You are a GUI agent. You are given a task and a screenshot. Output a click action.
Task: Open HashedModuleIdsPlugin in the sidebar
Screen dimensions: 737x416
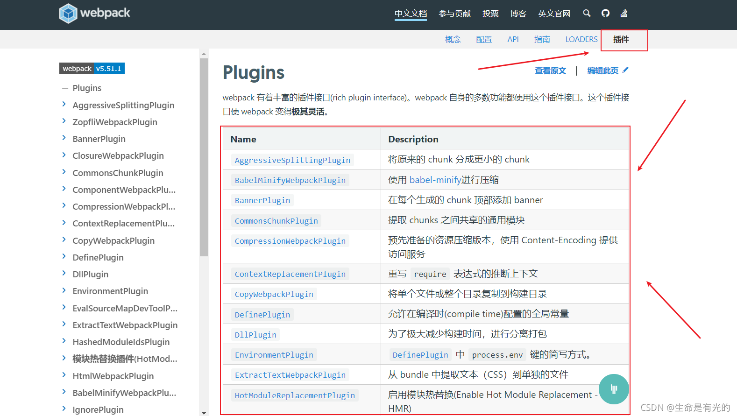tap(121, 342)
